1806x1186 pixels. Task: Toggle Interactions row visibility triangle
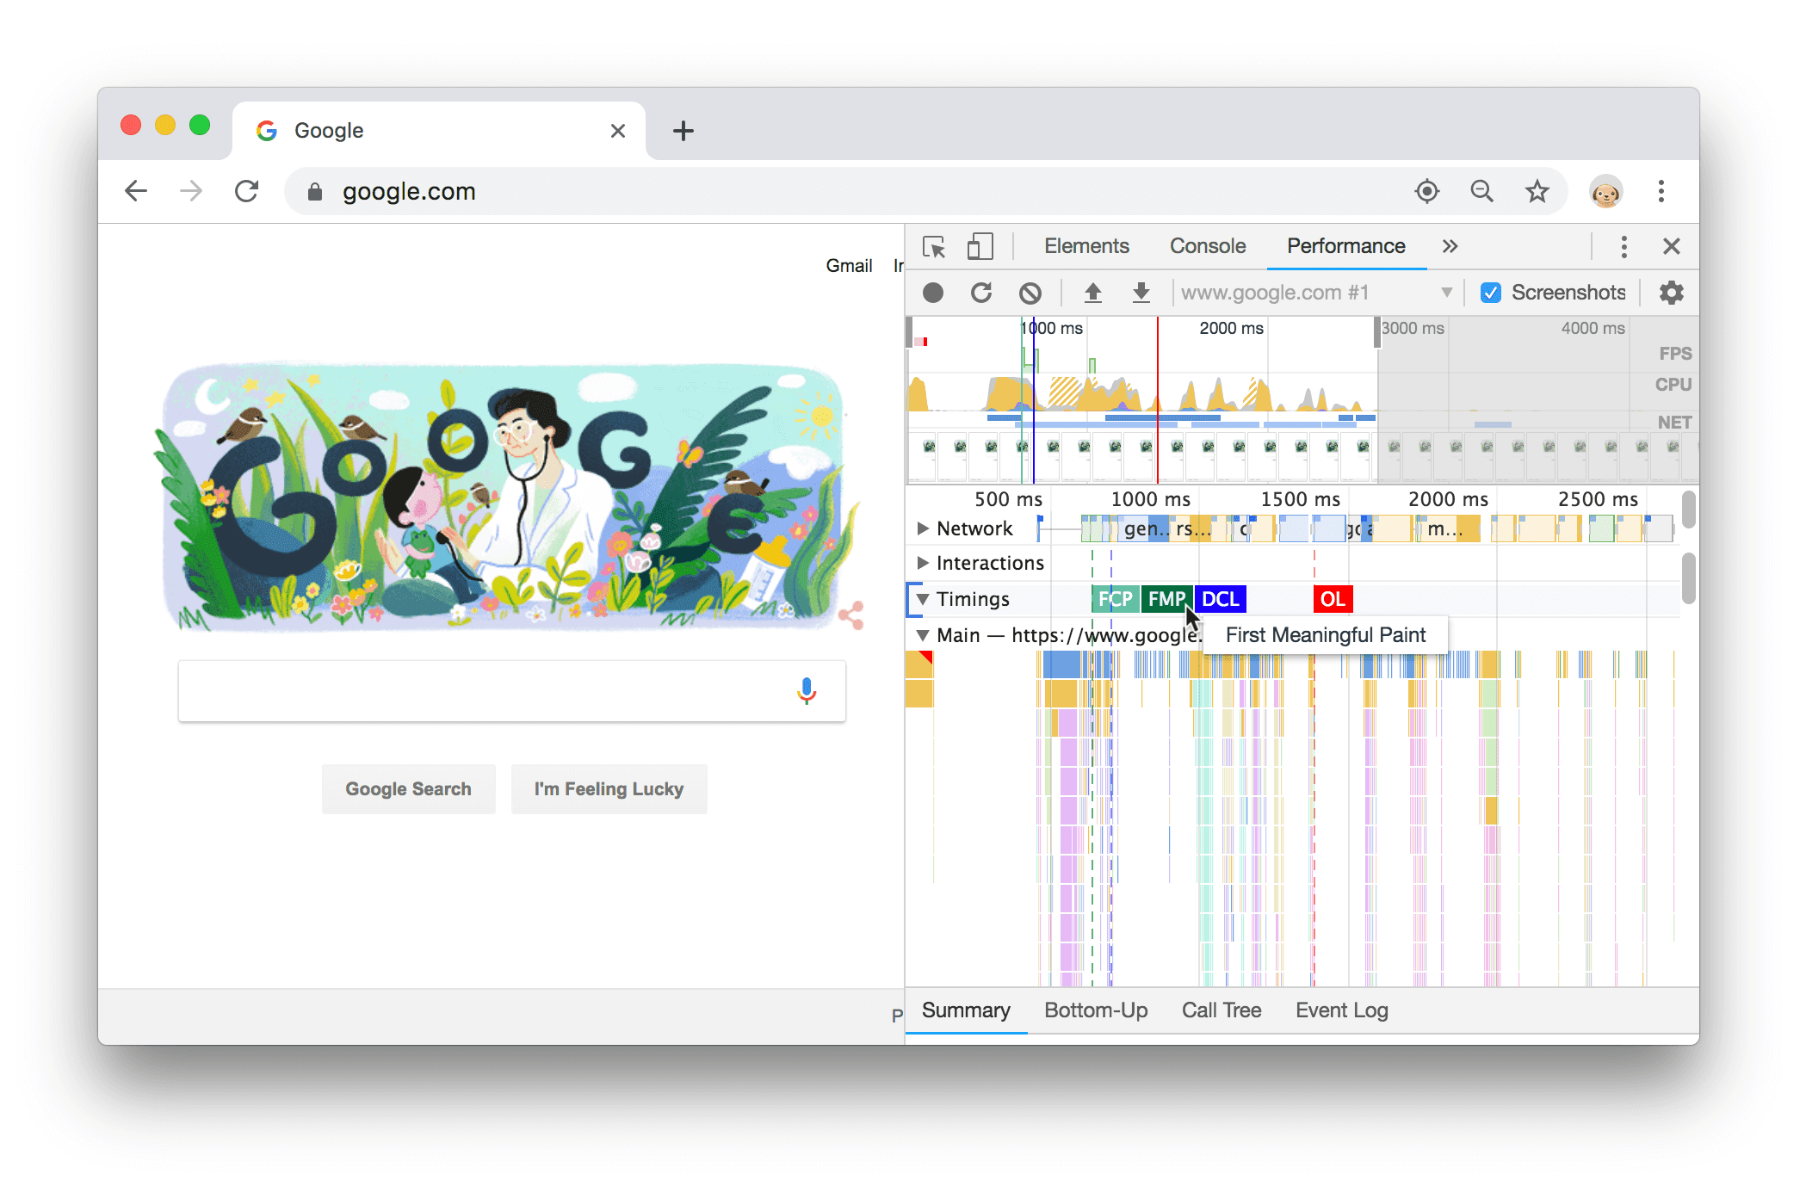[923, 563]
